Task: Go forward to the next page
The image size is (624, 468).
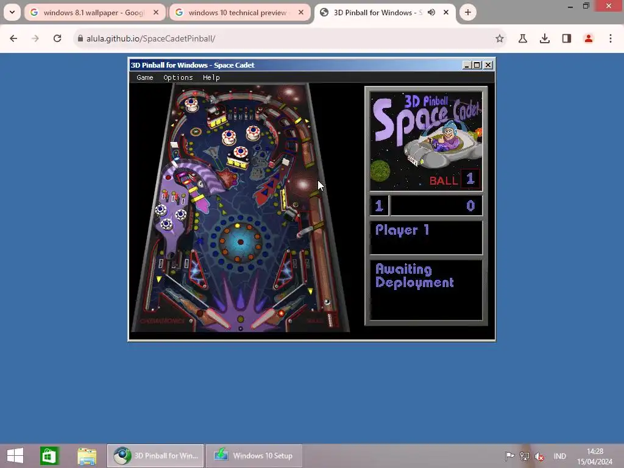Action: point(35,38)
